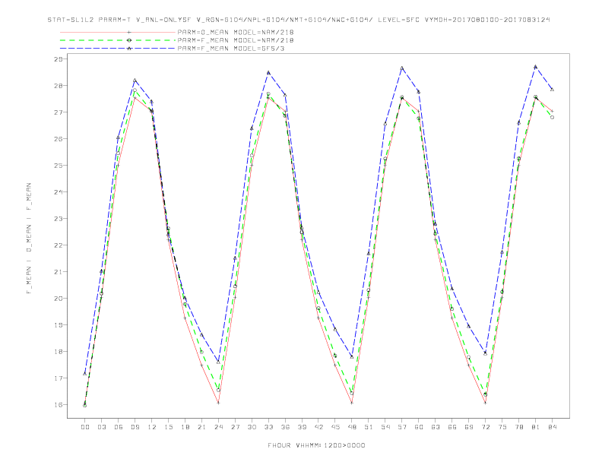602x465 pixels.
Task: Click y-axis tick label 18
Action: (59, 352)
